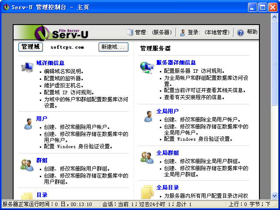Click the user icon beside 登录:(本地管理)
Viewport: 280px width, 210px height.
[x=182, y=32]
